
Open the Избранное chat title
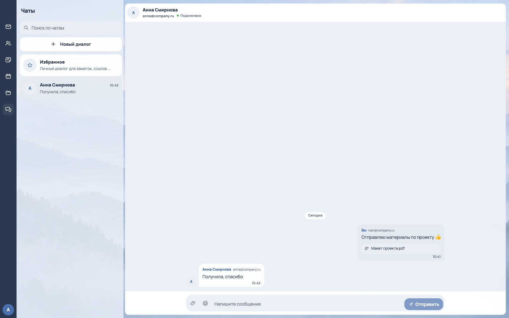click(x=52, y=62)
